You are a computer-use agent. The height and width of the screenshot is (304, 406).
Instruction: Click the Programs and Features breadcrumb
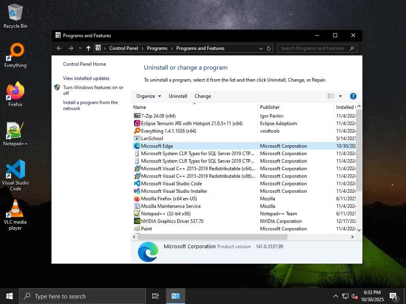200,48
